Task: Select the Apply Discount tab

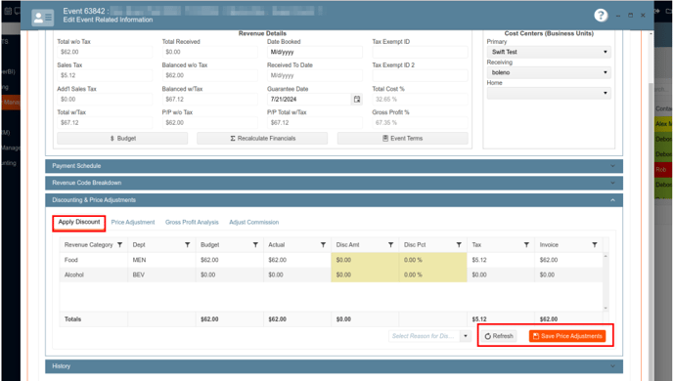Action: click(79, 222)
